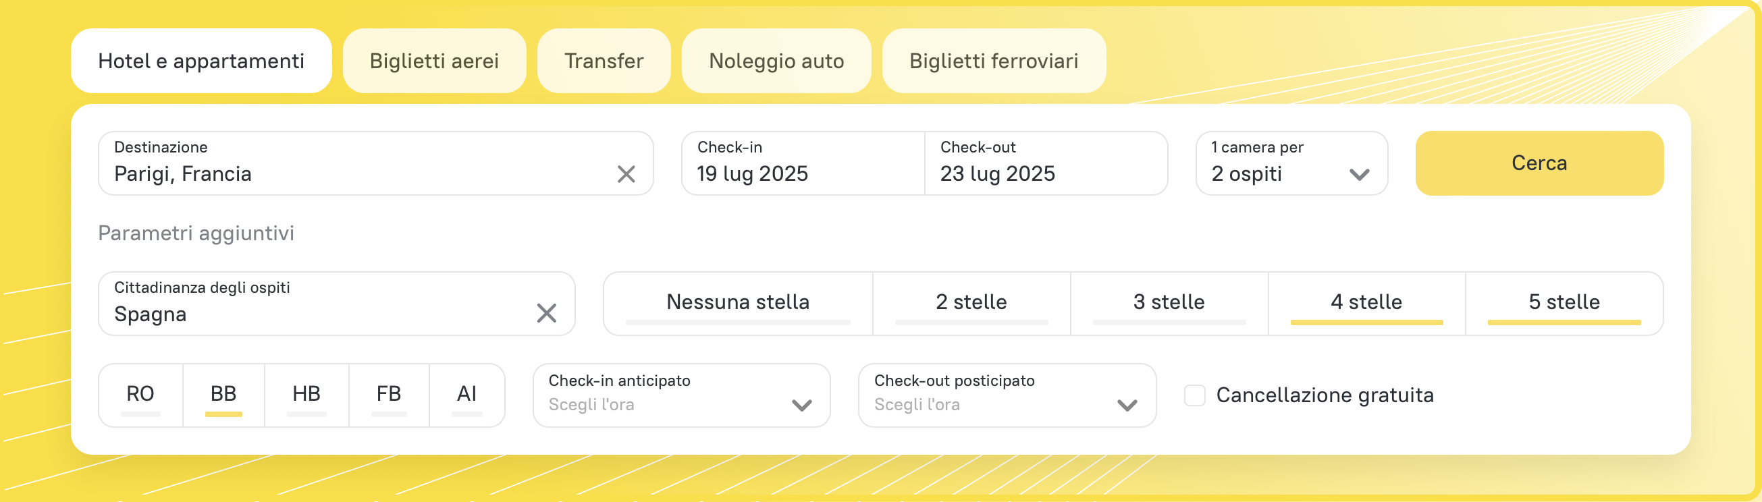Open the Check-in anticipato time dropdown

click(x=680, y=395)
